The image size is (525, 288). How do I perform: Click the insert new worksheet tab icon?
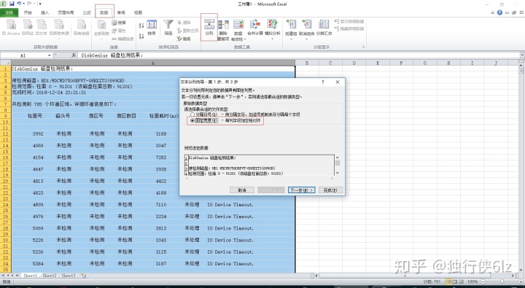coord(83,276)
